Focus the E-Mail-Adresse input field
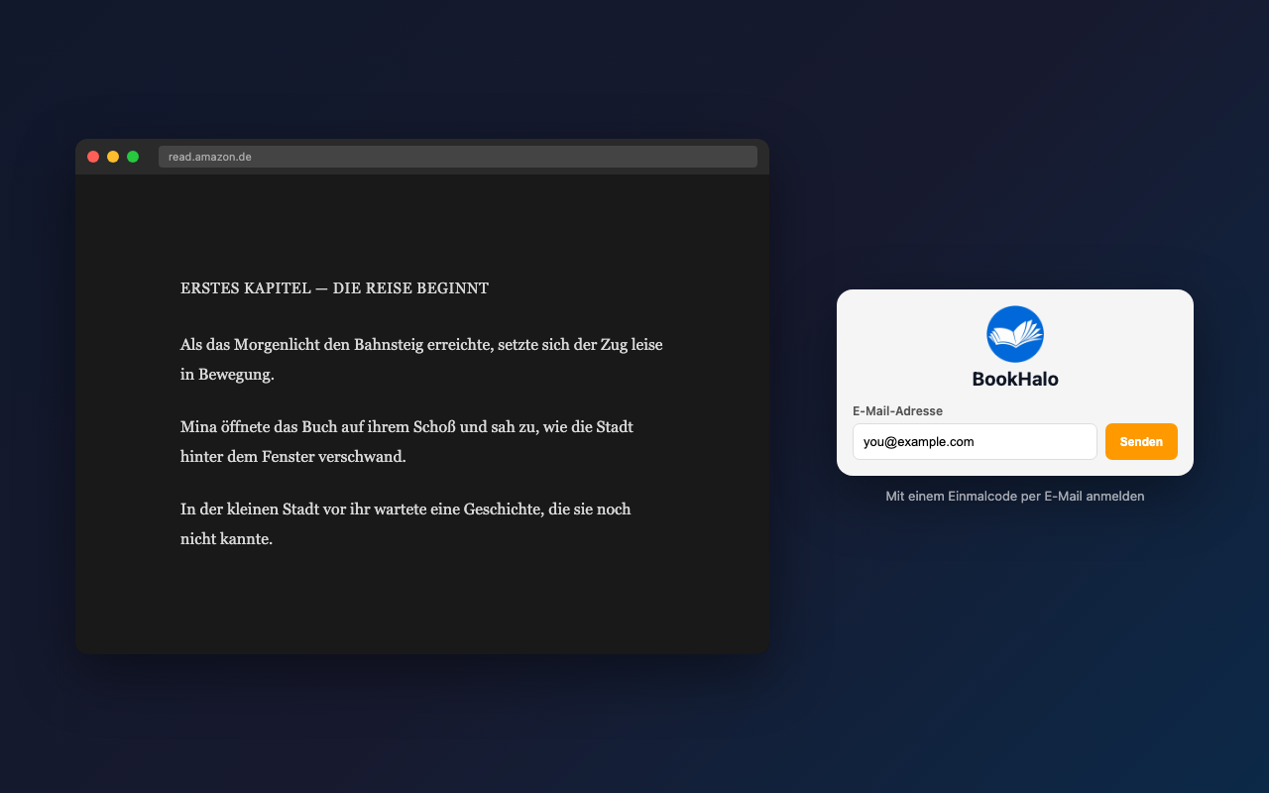1269x793 pixels. 975,442
